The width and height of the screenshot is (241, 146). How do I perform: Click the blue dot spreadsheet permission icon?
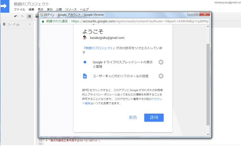tap(85, 62)
